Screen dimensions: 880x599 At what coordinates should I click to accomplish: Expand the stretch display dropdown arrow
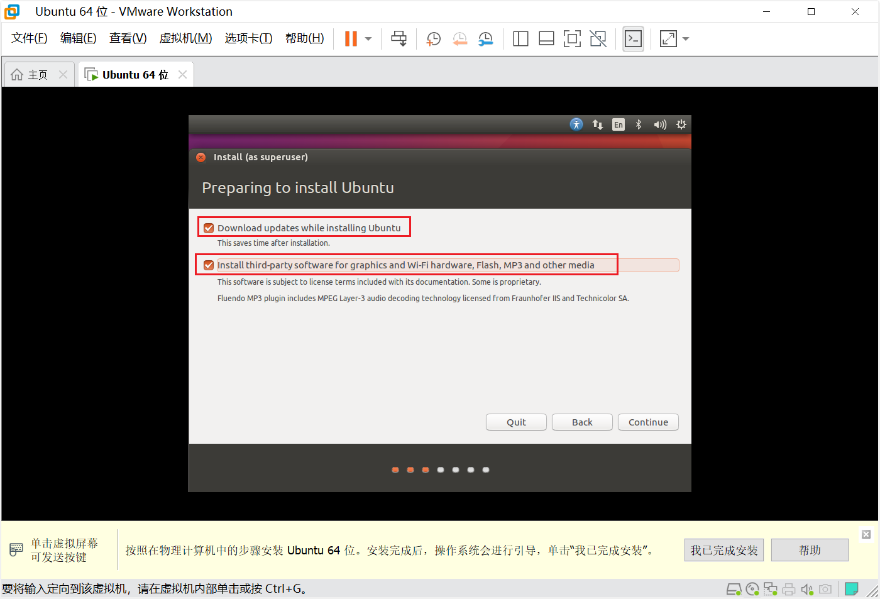(x=686, y=39)
